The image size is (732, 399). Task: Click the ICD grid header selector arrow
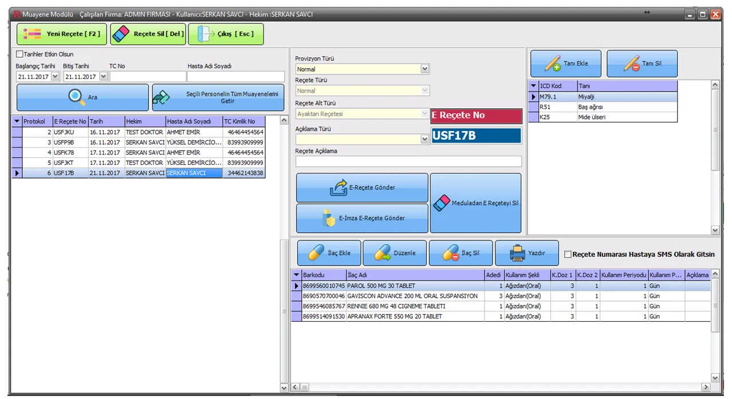[533, 86]
